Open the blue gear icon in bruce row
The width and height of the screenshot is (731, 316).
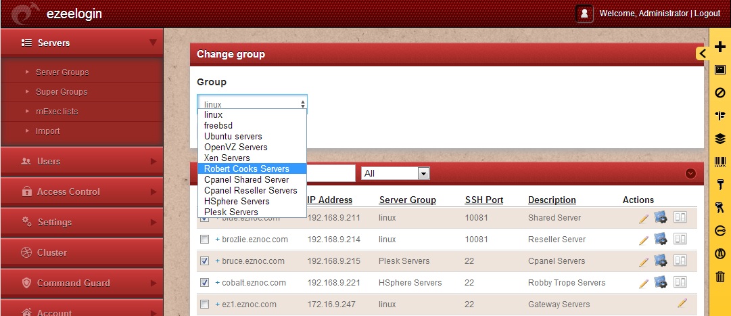(661, 260)
